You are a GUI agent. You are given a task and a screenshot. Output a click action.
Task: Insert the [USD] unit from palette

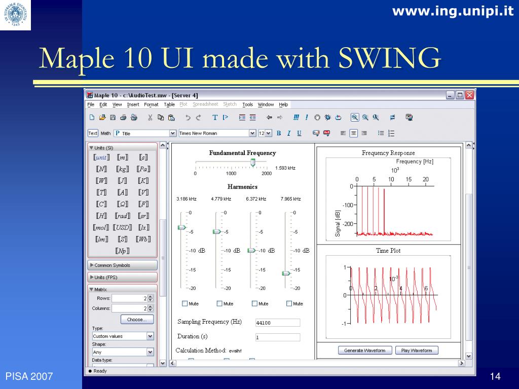(x=122, y=227)
